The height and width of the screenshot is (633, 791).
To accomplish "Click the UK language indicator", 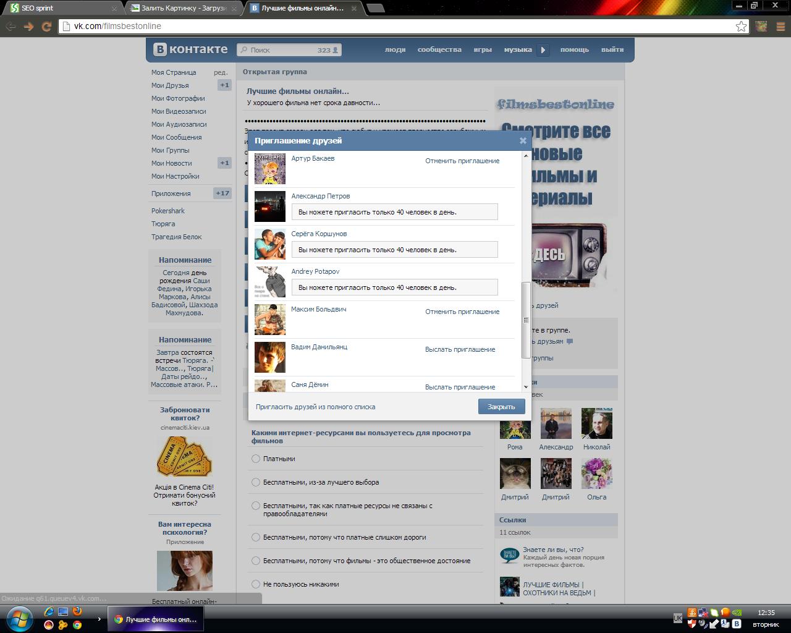I will point(678,618).
